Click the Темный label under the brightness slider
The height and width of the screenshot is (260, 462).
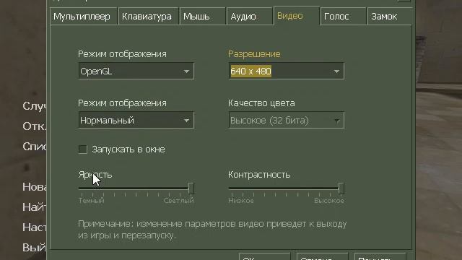[92, 201]
